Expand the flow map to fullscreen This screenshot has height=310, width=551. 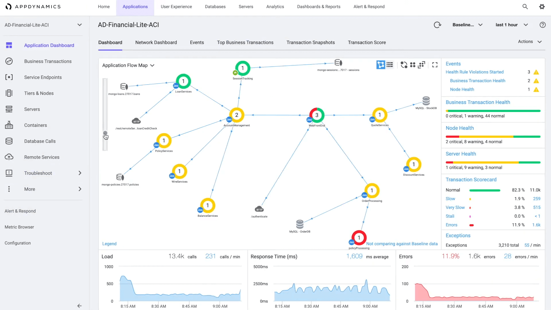[434, 65]
